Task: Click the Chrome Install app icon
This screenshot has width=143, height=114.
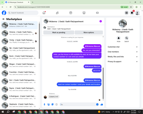Action: (x=124, y=7)
